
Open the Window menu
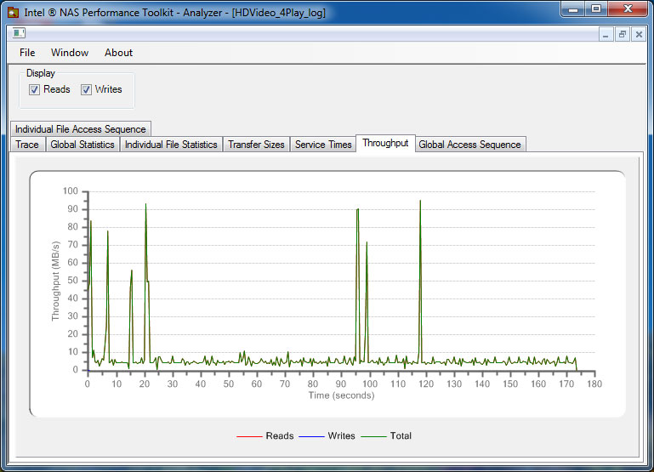pos(70,53)
